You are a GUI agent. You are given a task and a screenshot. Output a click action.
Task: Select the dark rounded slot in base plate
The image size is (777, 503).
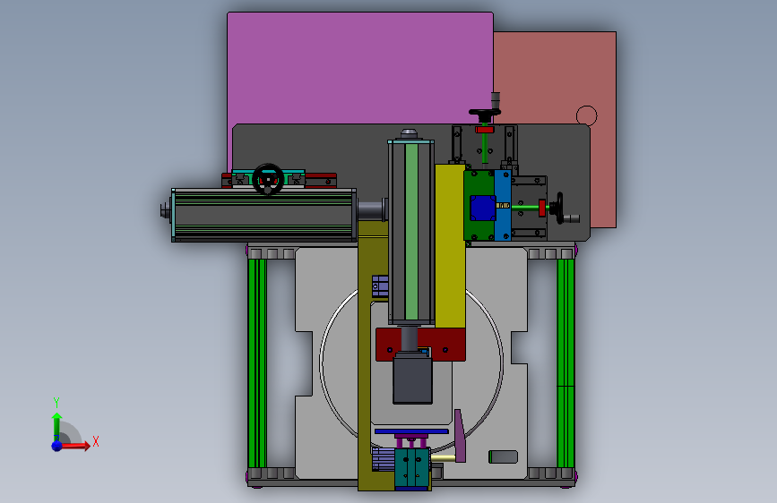(x=503, y=457)
